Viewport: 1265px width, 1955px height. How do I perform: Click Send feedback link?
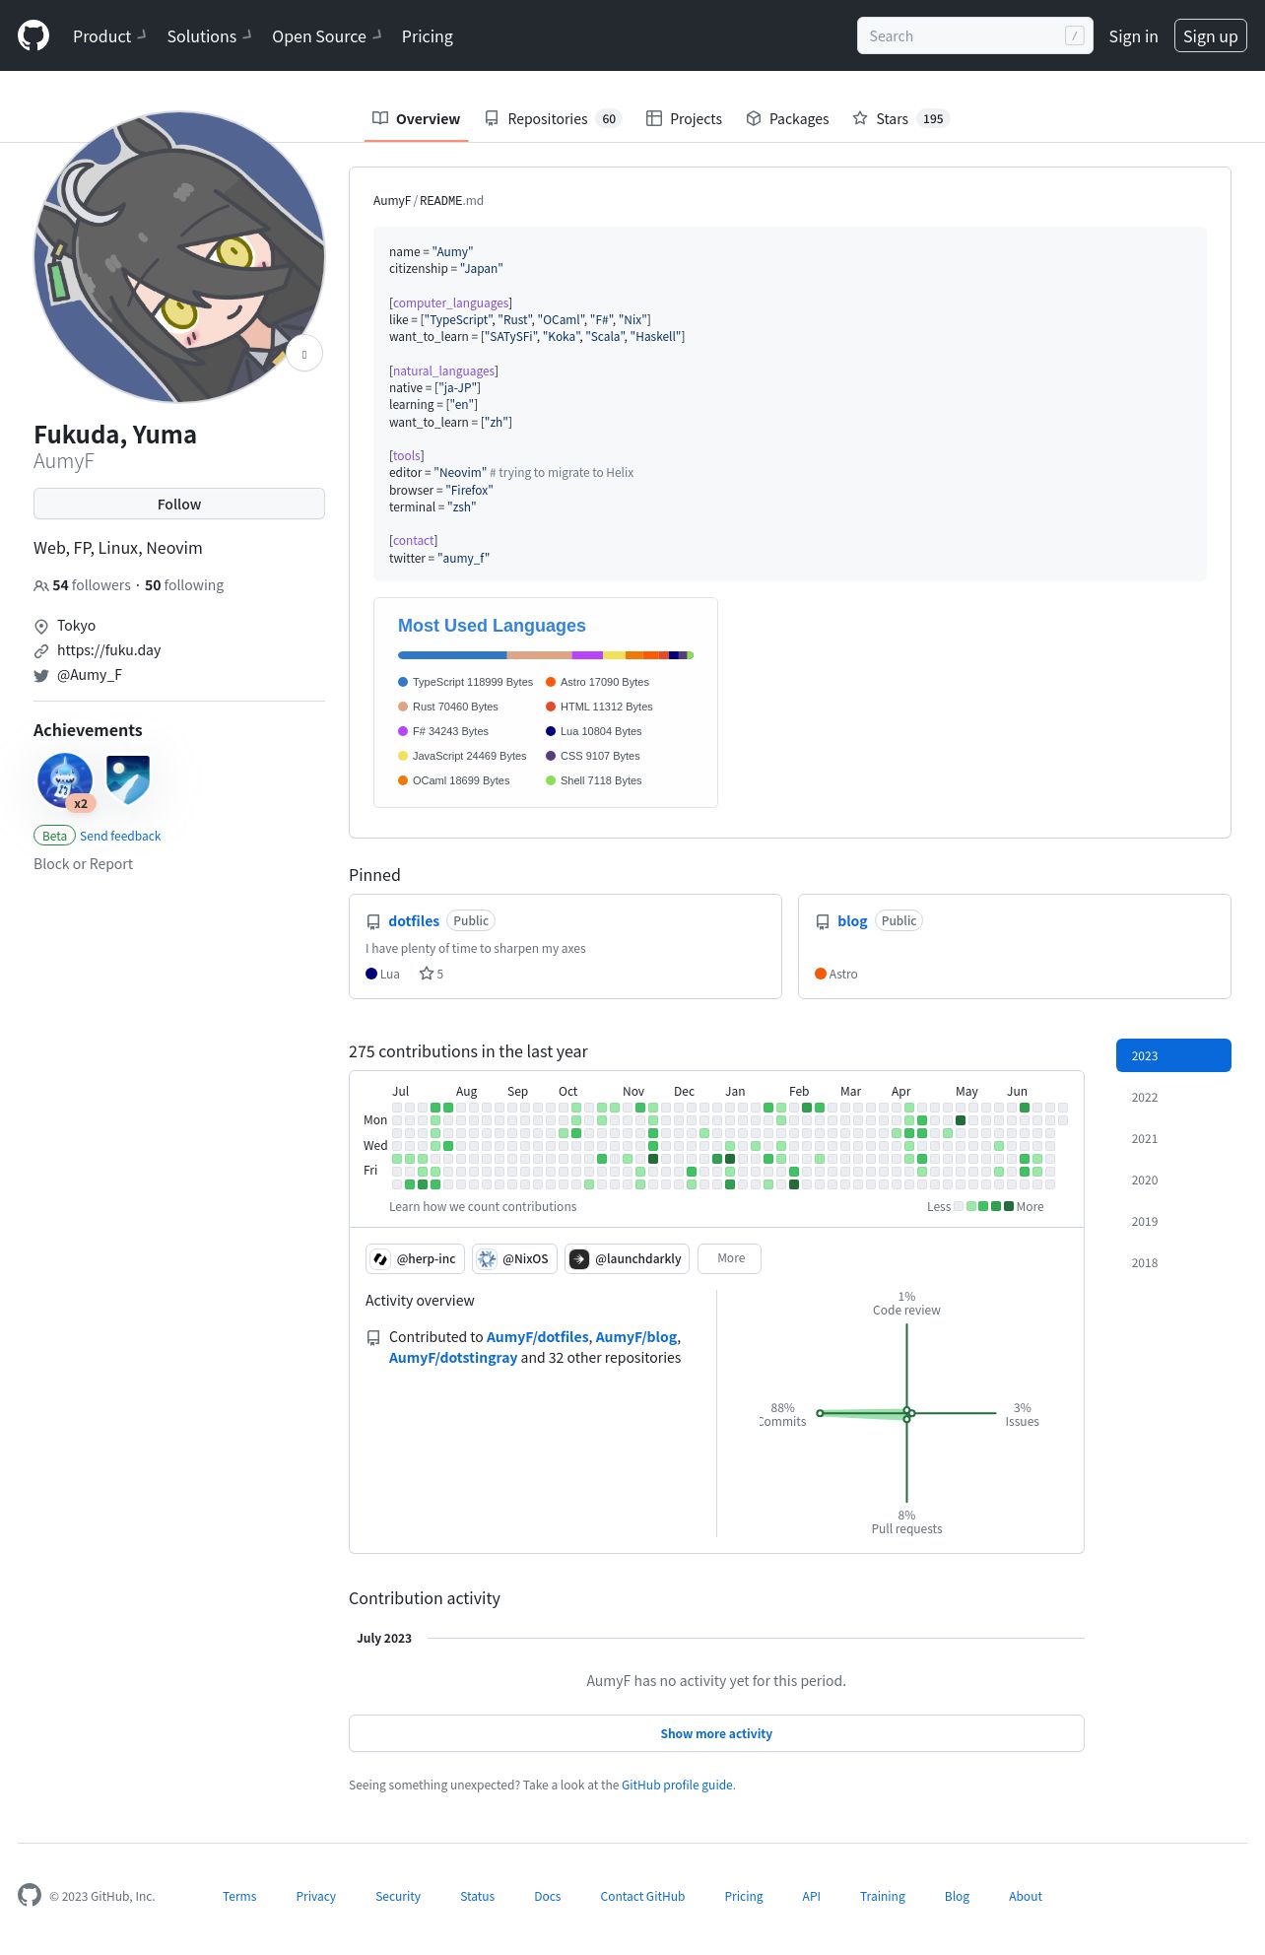(x=120, y=836)
